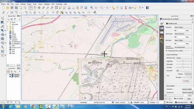Select the Identify Features tool

[92, 8]
